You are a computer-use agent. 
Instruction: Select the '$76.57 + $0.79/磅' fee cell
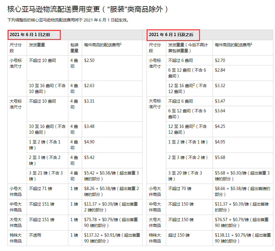tap(242, 222)
